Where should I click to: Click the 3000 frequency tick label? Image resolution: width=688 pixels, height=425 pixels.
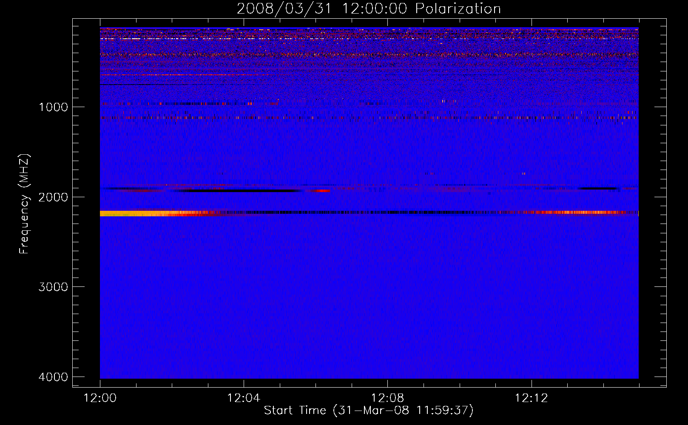pyautogui.click(x=53, y=287)
